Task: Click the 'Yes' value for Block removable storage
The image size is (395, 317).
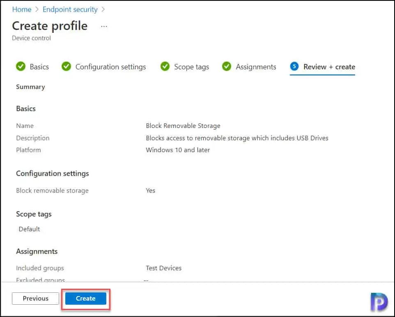Action: coord(150,190)
